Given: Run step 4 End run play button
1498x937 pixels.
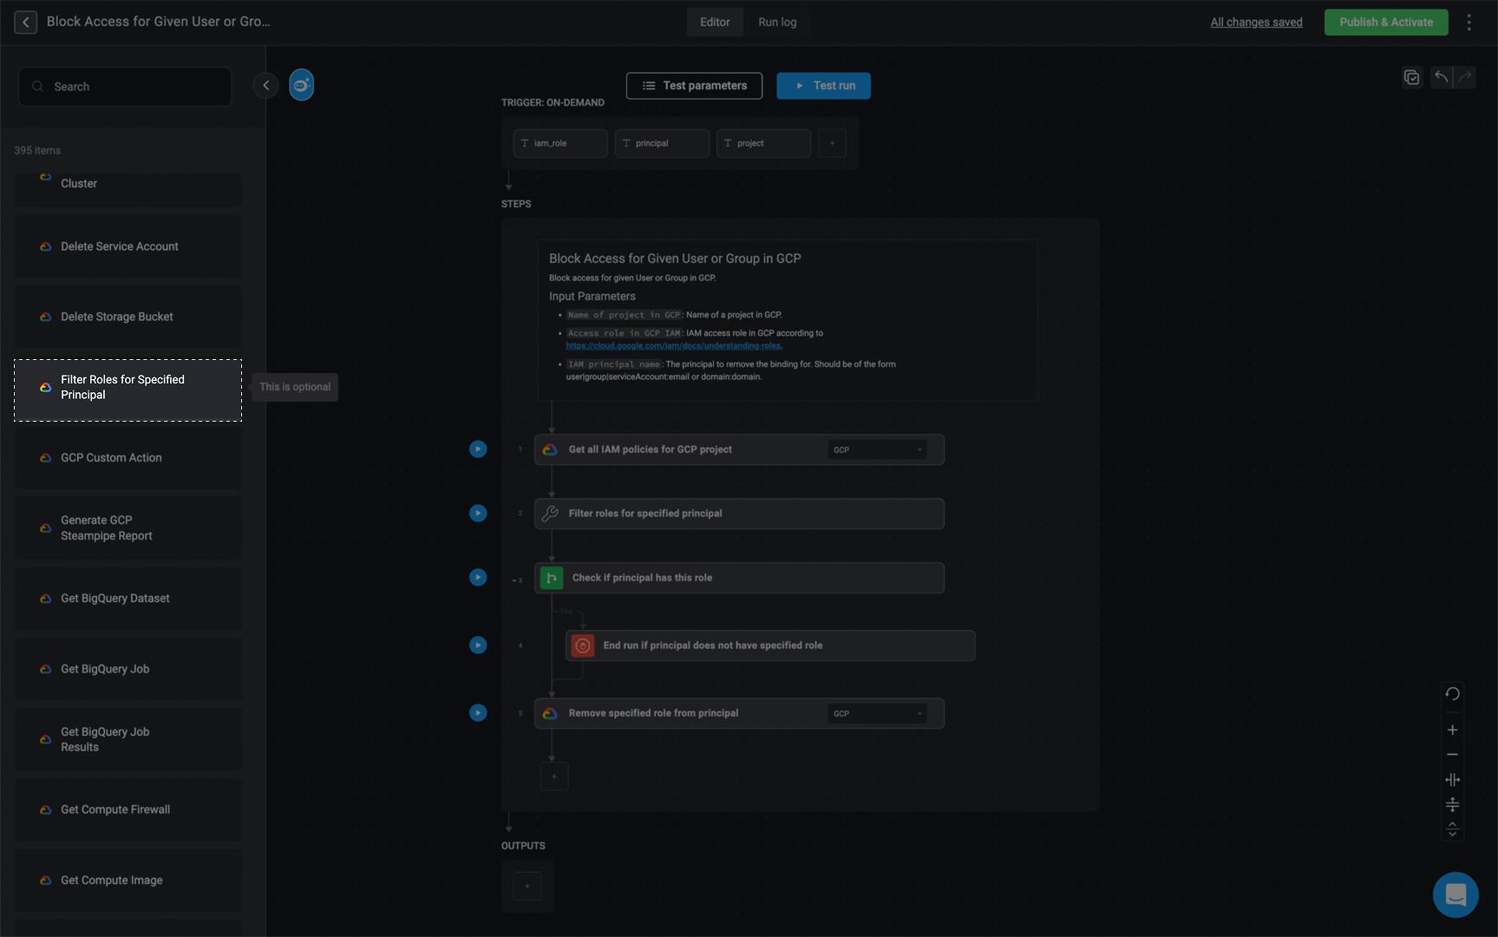Looking at the screenshot, I should (478, 645).
